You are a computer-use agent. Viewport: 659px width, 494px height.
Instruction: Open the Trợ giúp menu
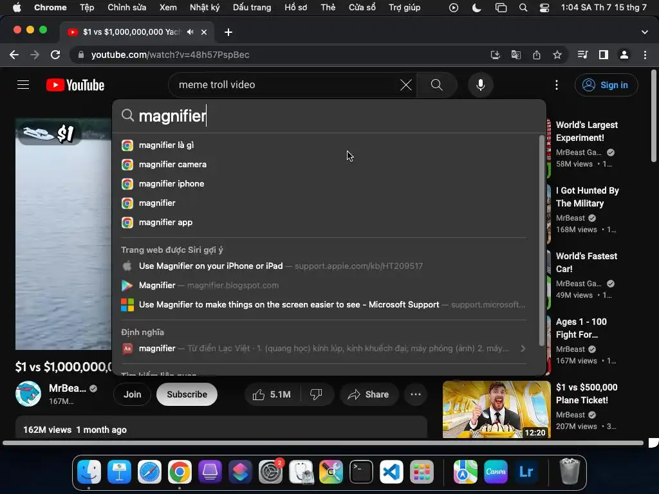coord(404,7)
